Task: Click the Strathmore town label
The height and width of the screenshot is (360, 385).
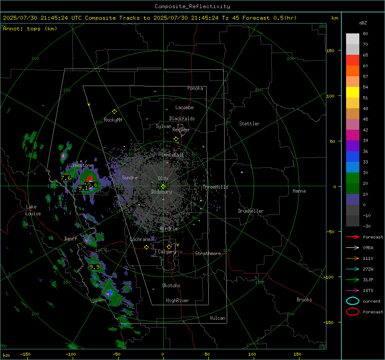Action: 208,253
